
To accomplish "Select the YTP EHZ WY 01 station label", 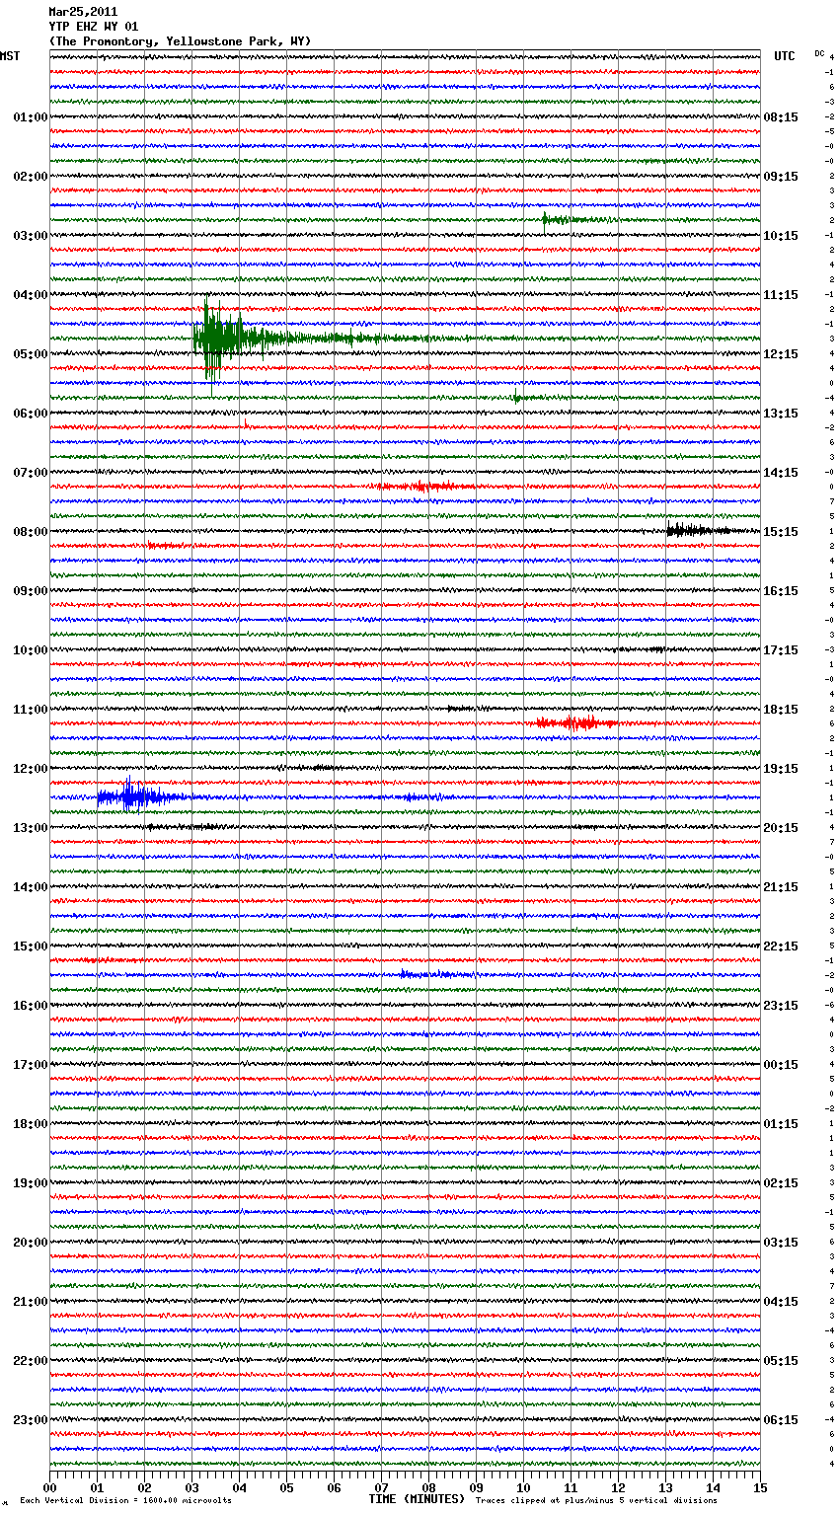I will coord(94,27).
